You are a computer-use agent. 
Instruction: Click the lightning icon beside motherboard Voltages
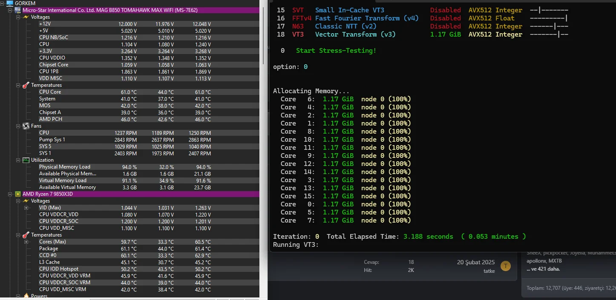[26, 17]
